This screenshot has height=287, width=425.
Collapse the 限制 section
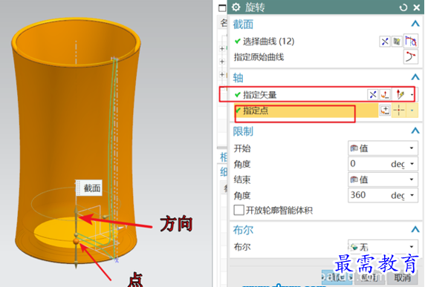(415, 131)
